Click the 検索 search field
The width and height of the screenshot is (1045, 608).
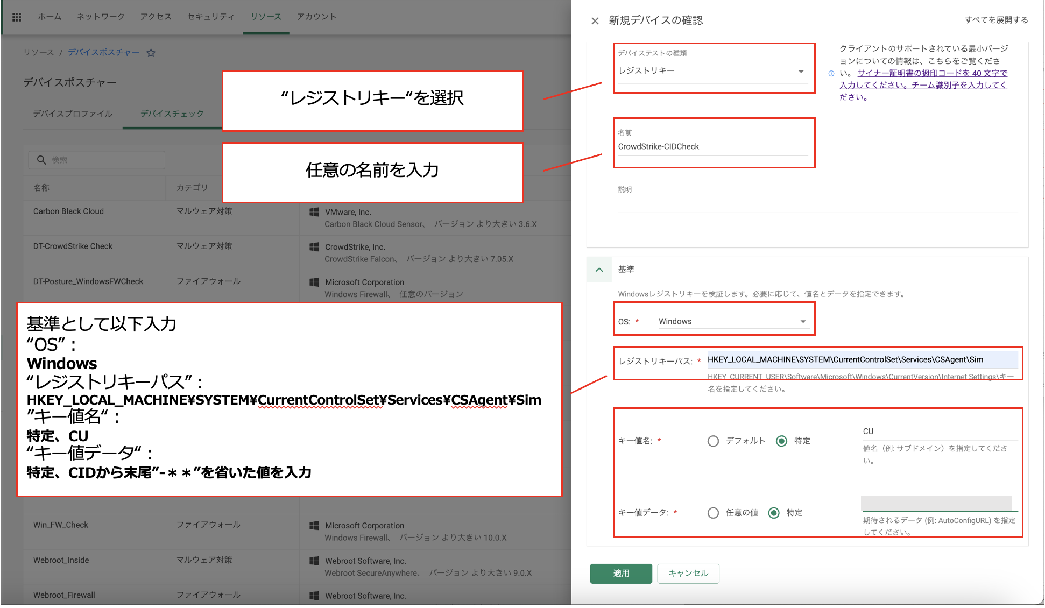pos(97,160)
